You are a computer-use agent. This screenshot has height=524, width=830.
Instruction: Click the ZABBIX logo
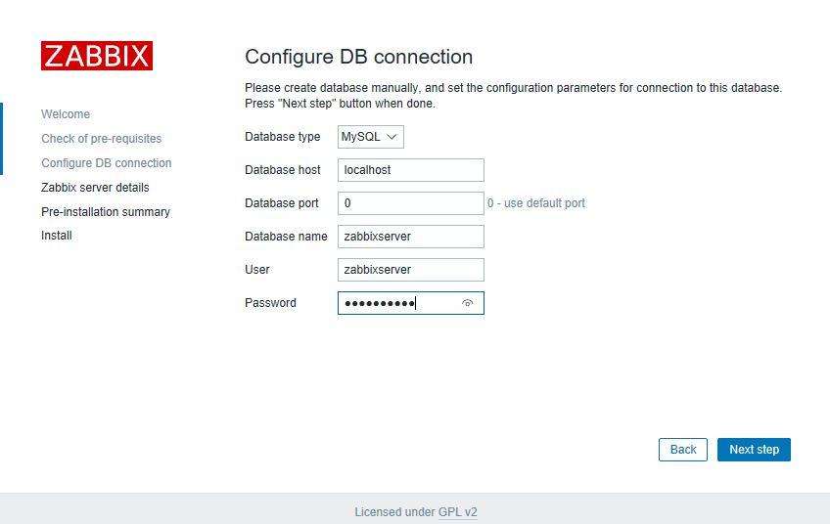click(x=96, y=56)
